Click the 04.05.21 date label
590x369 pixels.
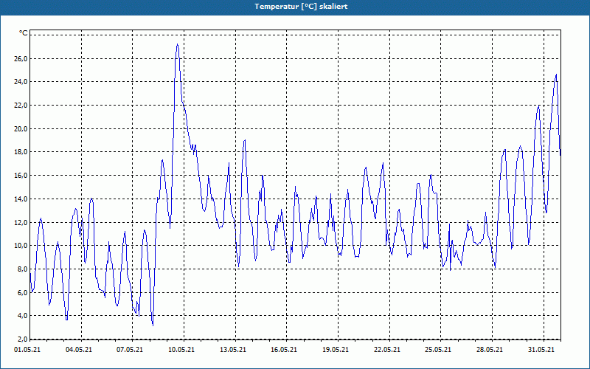[x=79, y=350]
